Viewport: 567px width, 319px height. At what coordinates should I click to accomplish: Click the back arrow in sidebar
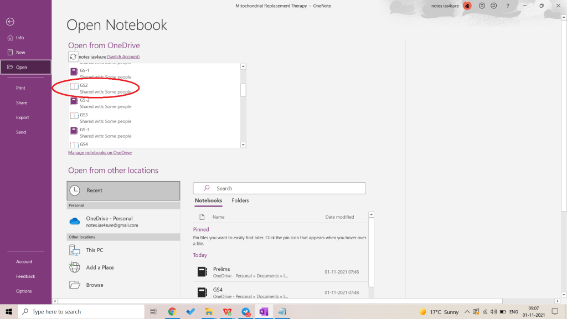pos(10,22)
